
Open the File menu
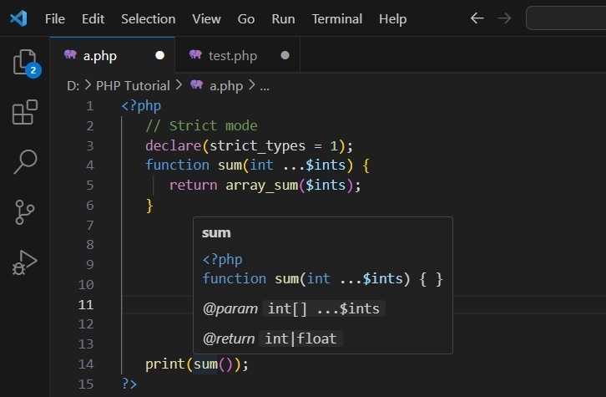55,18
